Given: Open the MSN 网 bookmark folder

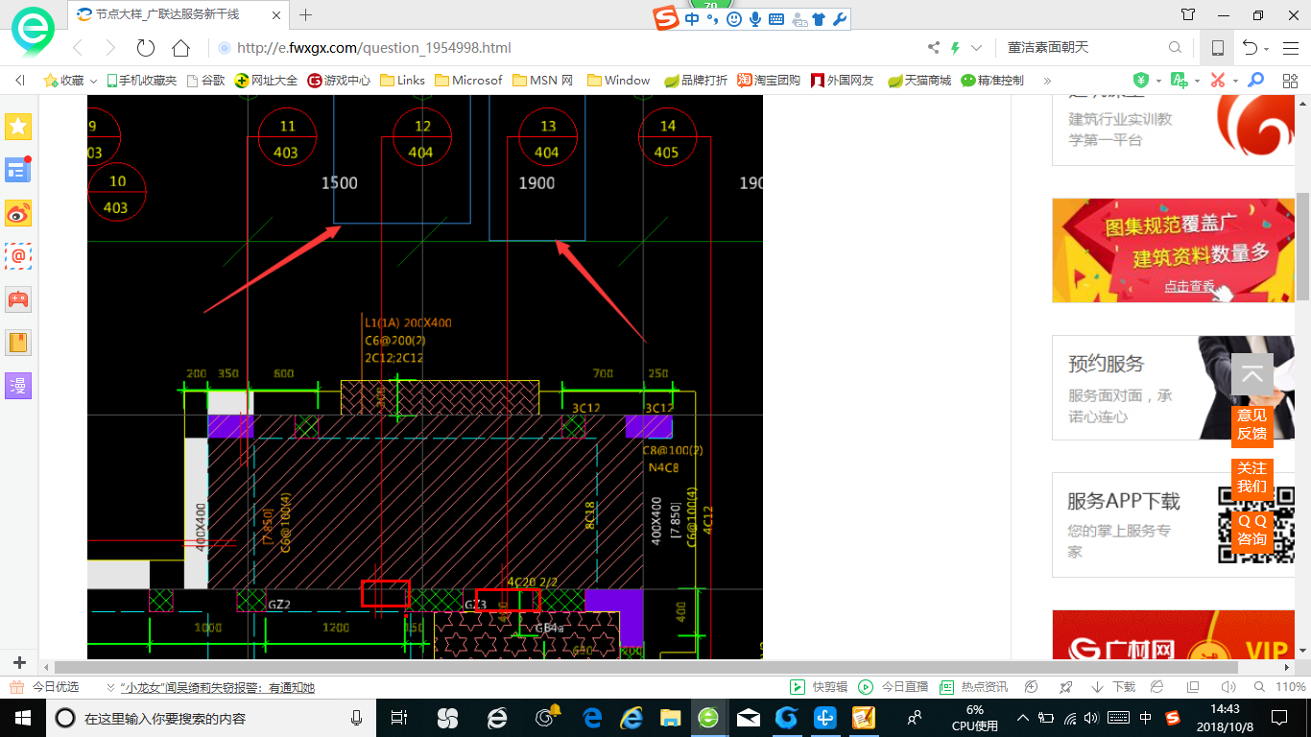Looking at the screenshot, I should [x=543, y=81].
